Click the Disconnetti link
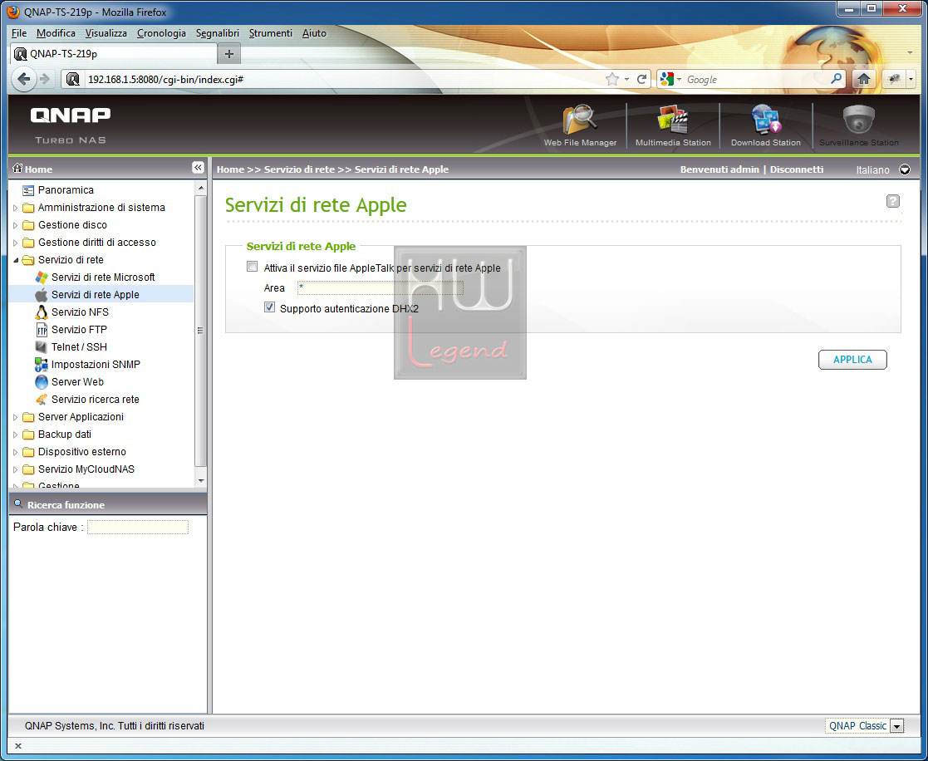 796,169
